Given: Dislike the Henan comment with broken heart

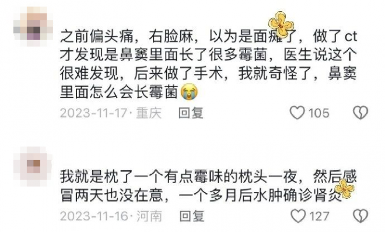Looking at the screenshot, I should click(360, 216).
